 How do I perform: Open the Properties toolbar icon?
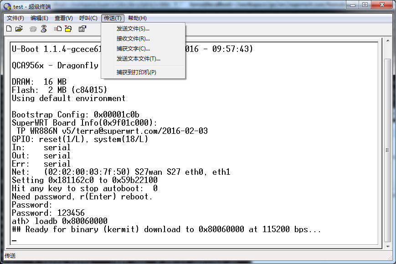82,29
